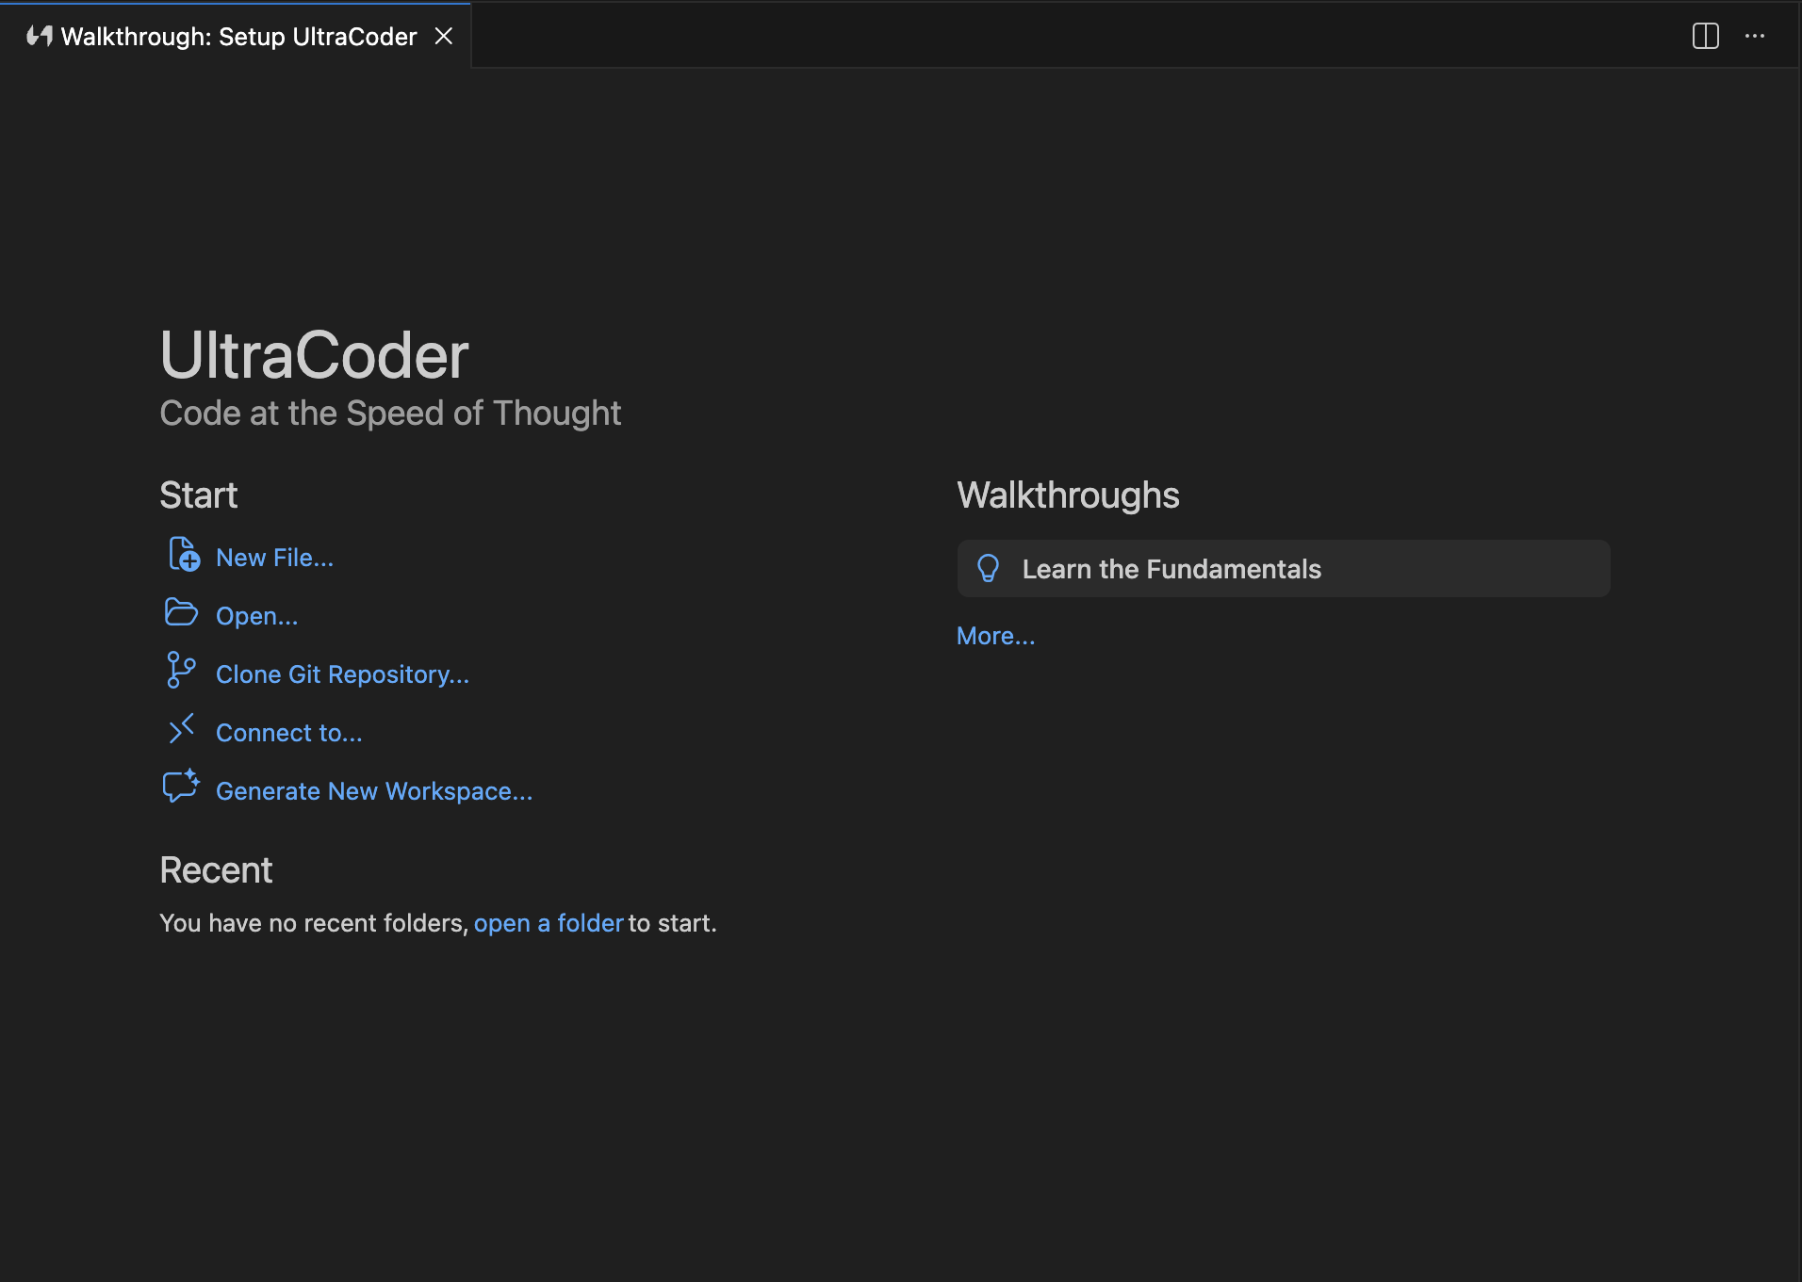Click the Start section heading
Image resolution: width=1802 pixels, height=1282 pixels.
[198, 495]
